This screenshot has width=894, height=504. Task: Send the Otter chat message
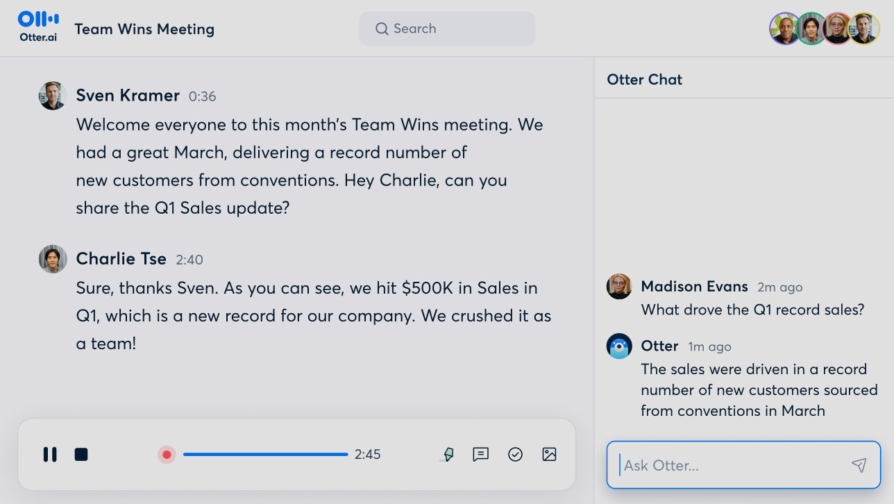point(859,465)
